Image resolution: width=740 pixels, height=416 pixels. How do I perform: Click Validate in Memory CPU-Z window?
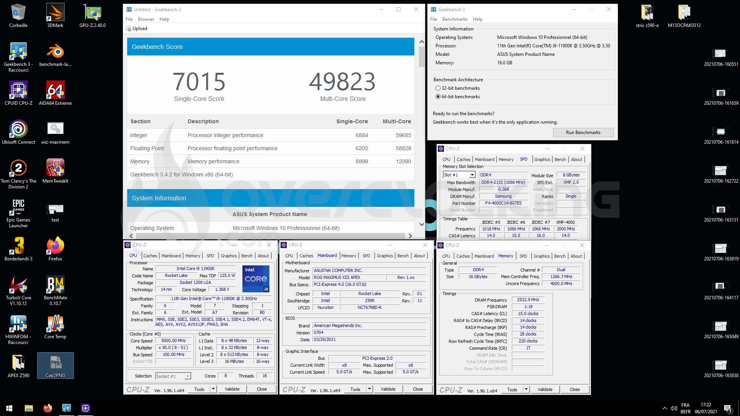point(545,389)
